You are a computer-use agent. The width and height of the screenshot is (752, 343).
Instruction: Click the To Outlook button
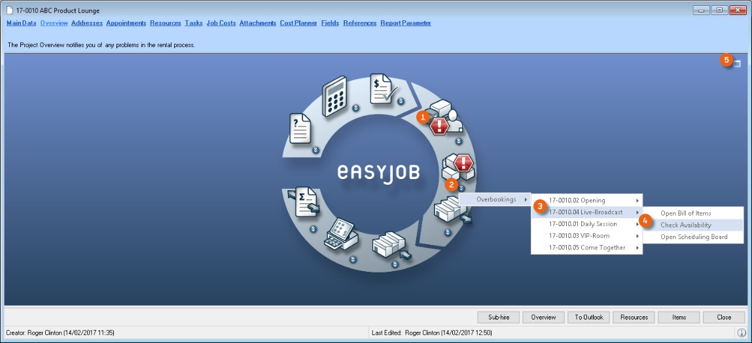pyautogui.click(x=589, y=318)
